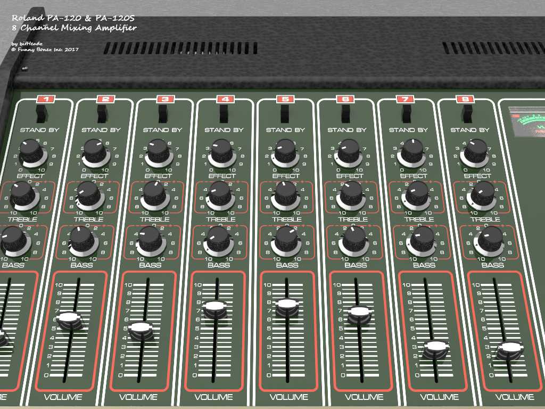Click the channel 4 Treble knob
The height and width of the screenshot is (409, 545).
[221, 195]
